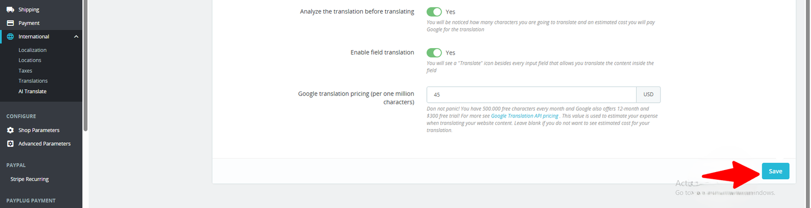Click the Advanced Parameters icon
This screenshot has height=208, width=811.
[10, 144]
